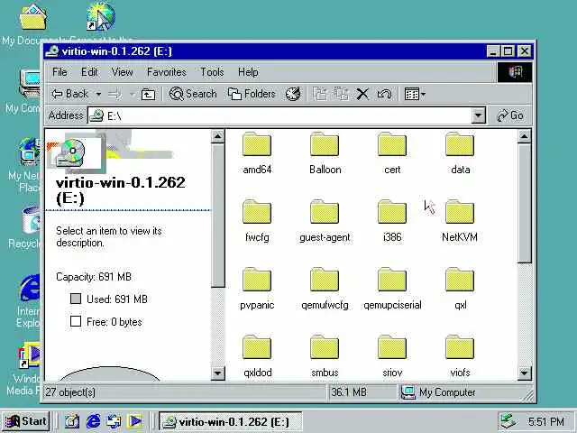Click Show Desktop in Quick Launch
Screen dimensions: 577x433
click(x=72, y=421)
